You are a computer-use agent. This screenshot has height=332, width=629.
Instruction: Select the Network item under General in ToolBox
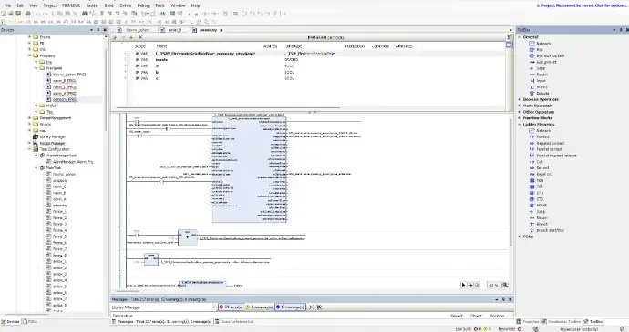540,44
